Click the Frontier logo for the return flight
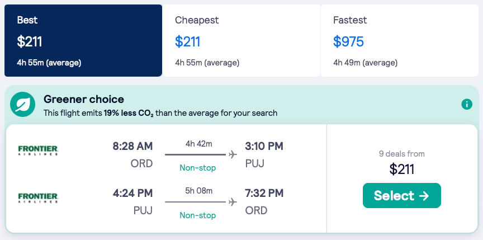Viewport: 483px width, 240px height. pyautogui.click(x=38, y=197)
